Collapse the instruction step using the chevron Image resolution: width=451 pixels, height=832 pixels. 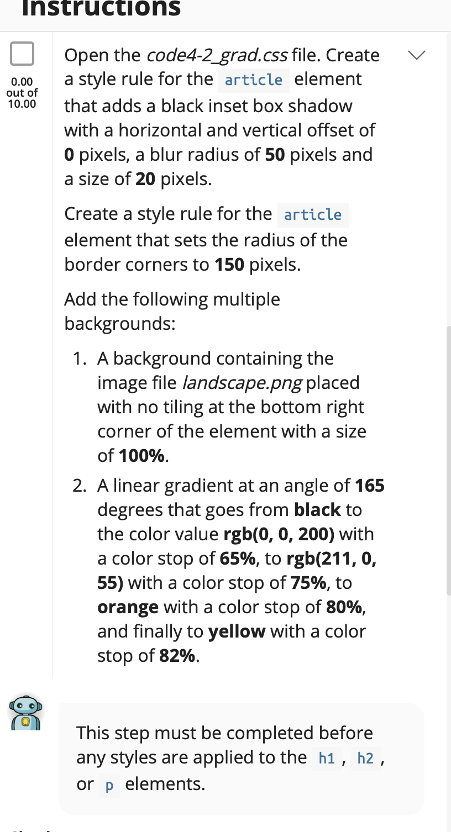[417, 55]
